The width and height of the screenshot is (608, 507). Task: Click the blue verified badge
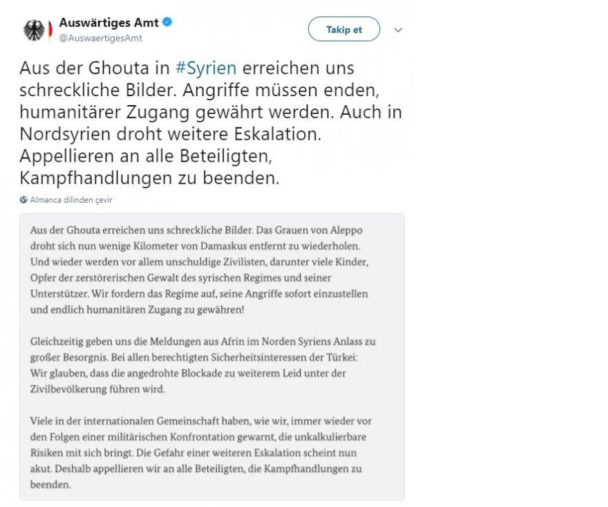(x=167, y=23)
